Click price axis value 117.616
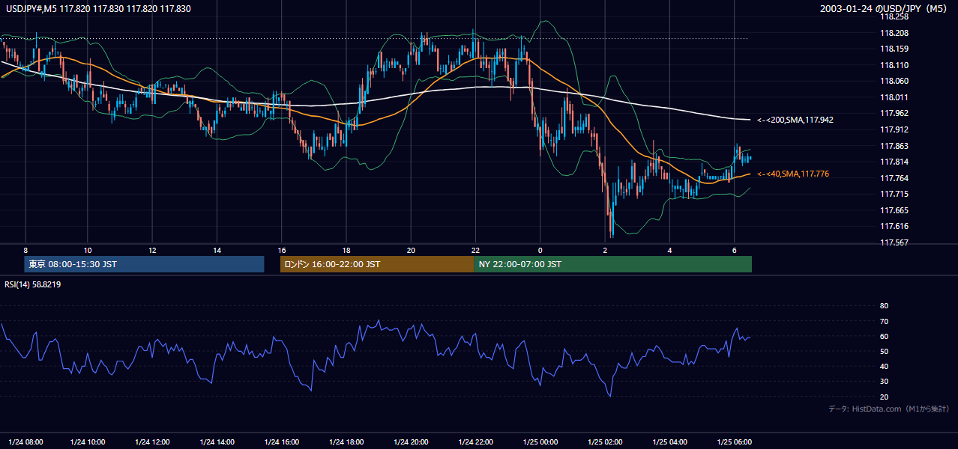This screenshot has width=958, height=449. [894, 226]
